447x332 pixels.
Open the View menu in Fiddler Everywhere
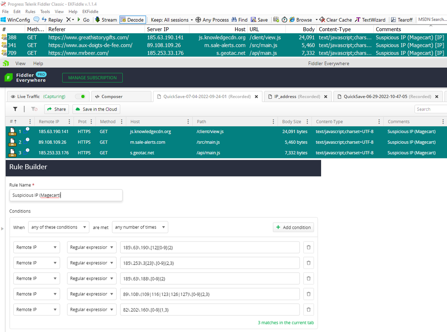pyautogui.click(x=20, y=63)
